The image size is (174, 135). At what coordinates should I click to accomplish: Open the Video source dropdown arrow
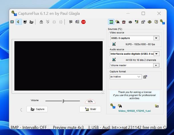tap(156, 38)
